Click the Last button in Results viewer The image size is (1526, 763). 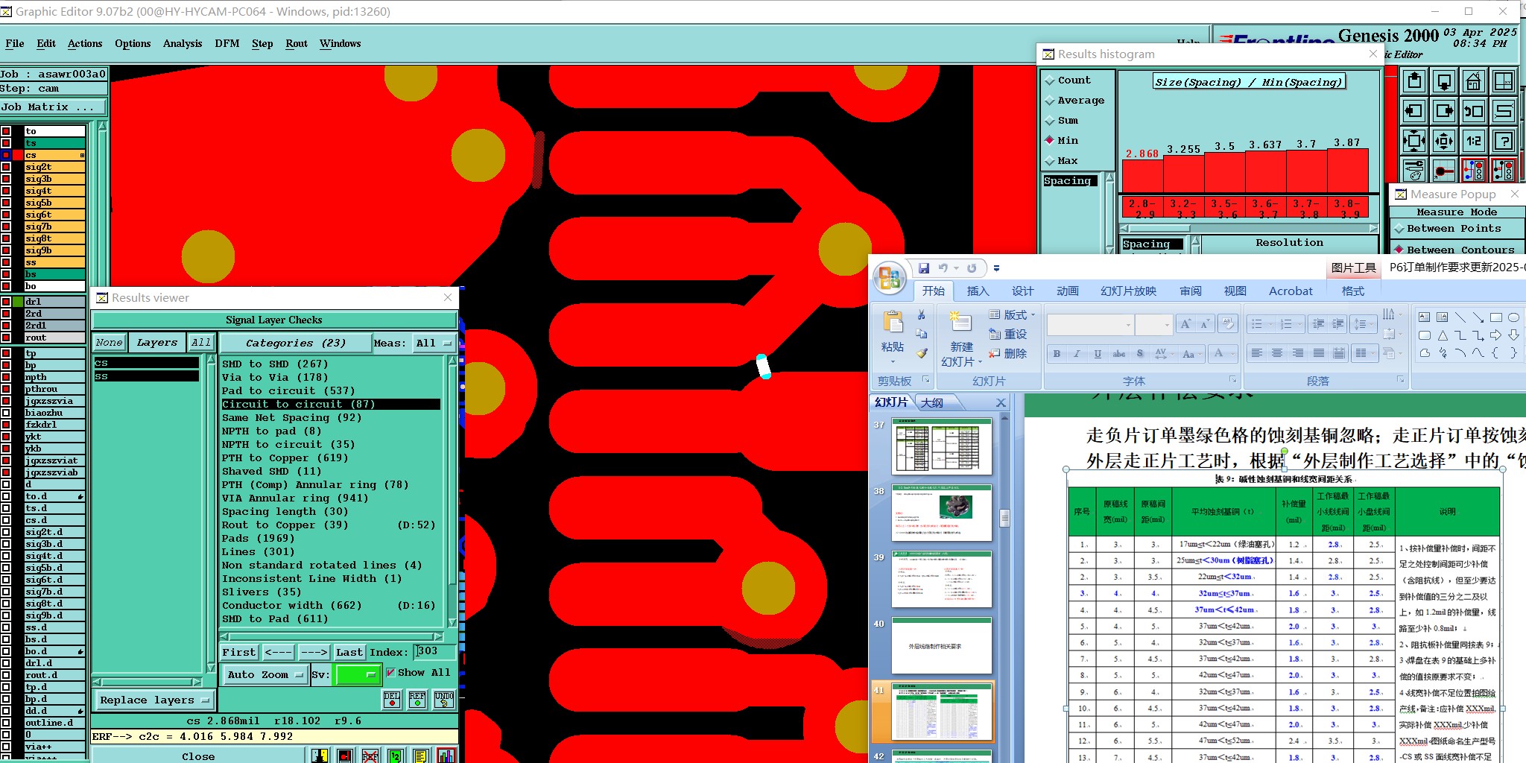(x=349, y=652)
